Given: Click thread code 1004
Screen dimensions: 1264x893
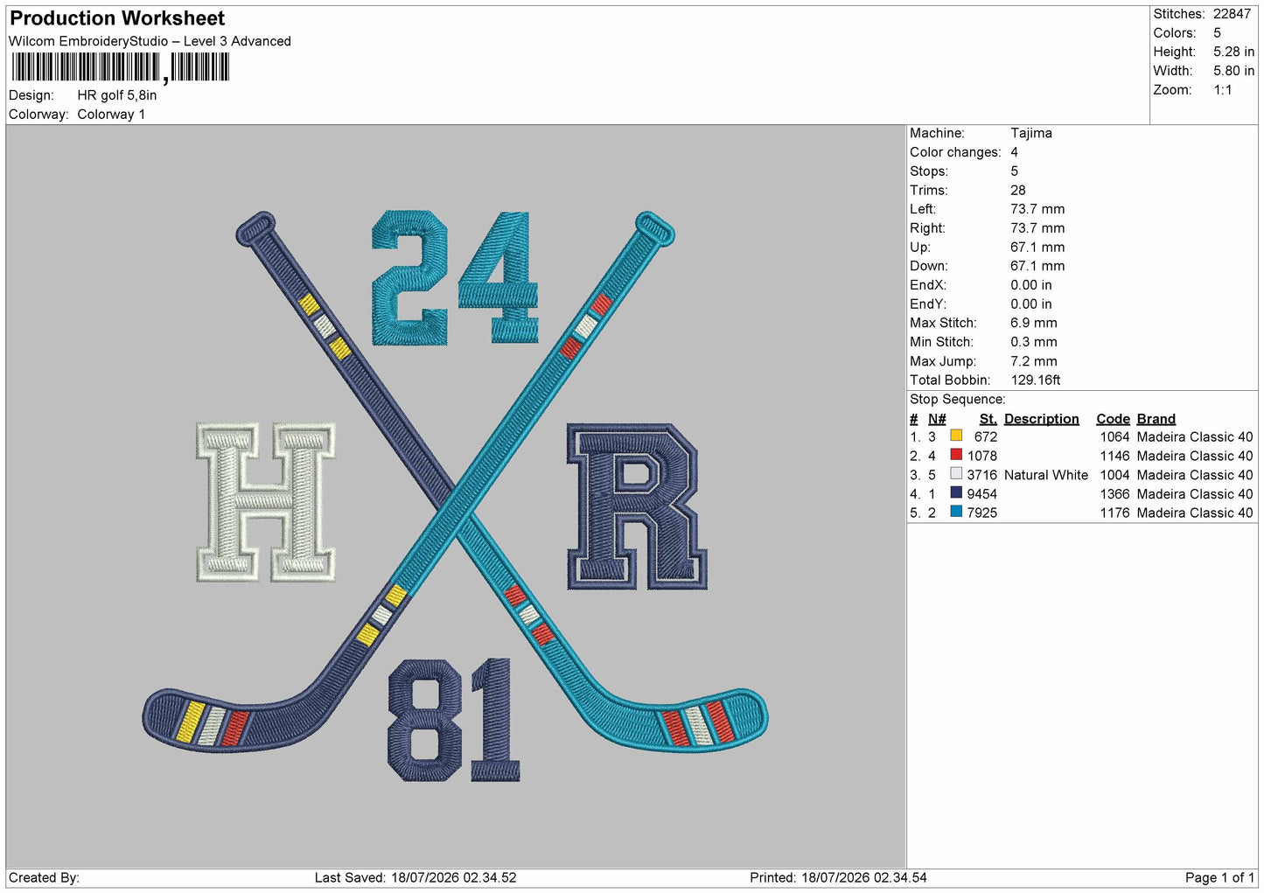Looking at the screenshot, I should pyautogui.click(x=1114, y=475).
